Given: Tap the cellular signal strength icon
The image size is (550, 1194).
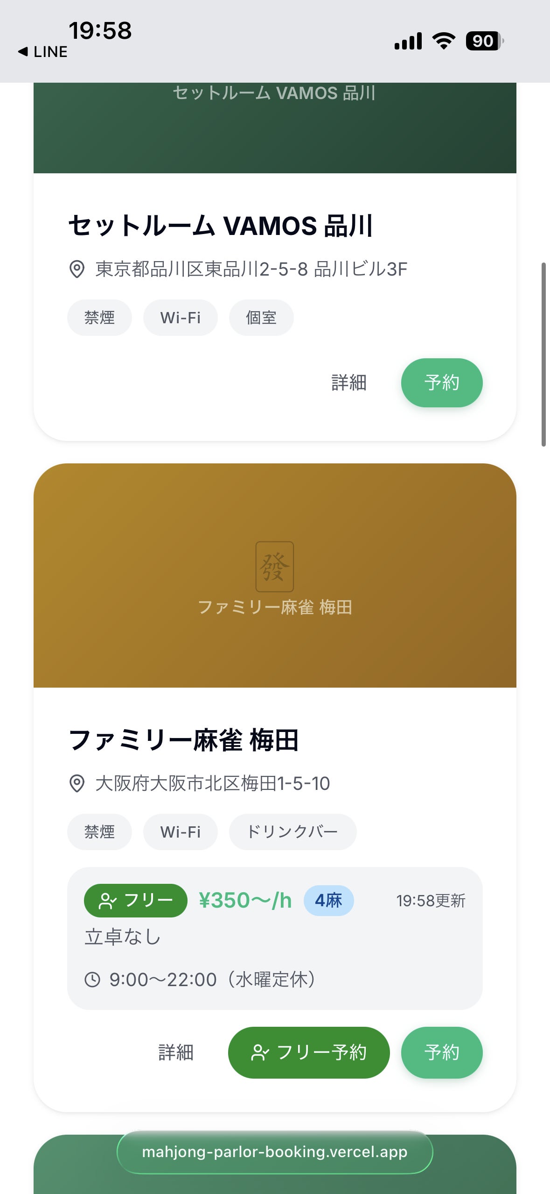Looking at the screenshot, I should [x=408, y=41].
